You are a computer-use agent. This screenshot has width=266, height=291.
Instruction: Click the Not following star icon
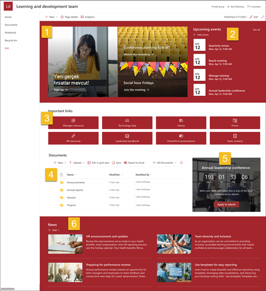pos(228,7)
